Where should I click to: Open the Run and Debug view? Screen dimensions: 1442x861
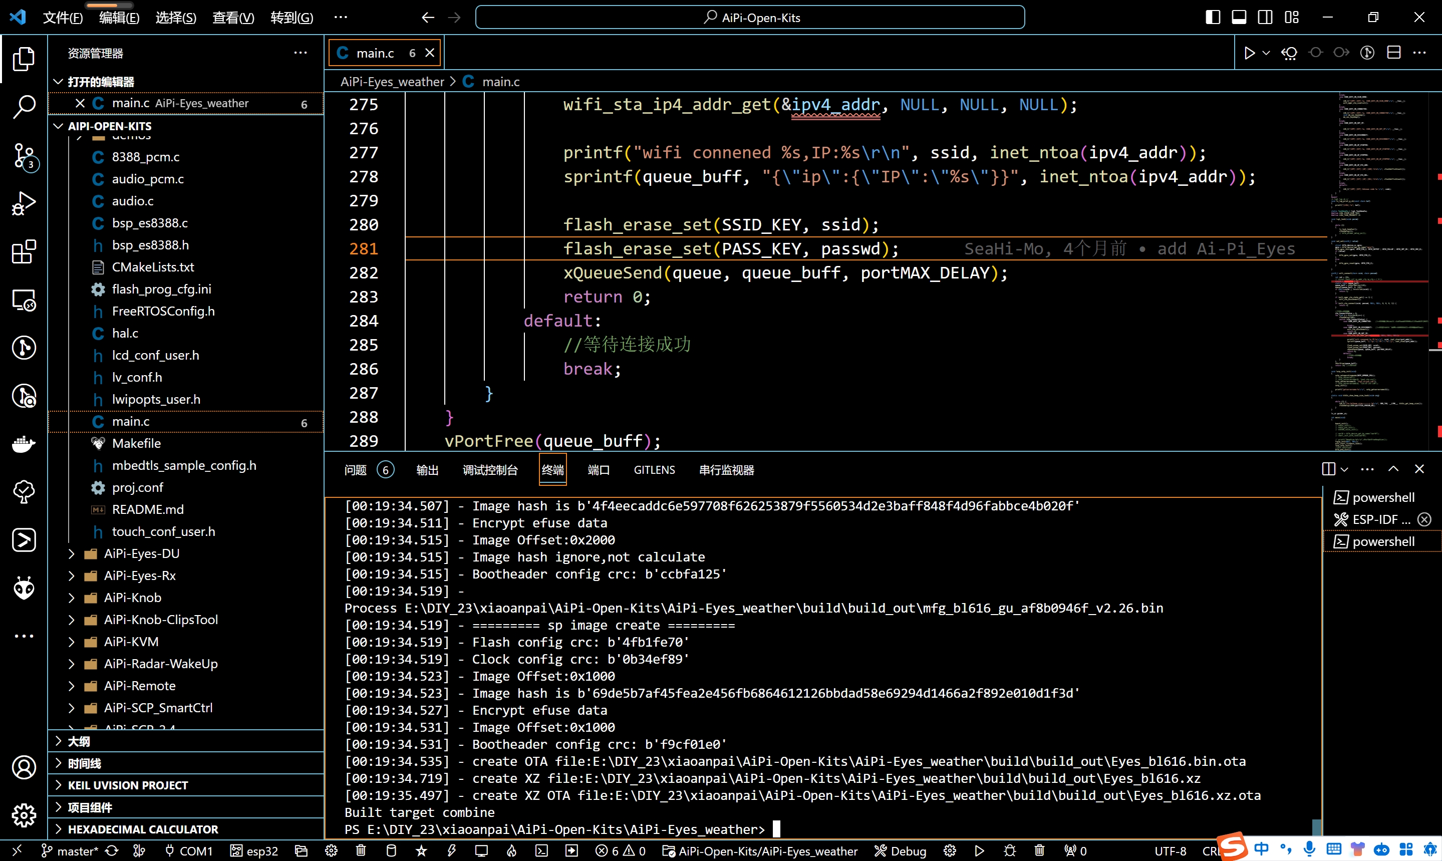[x=24, y=204]
